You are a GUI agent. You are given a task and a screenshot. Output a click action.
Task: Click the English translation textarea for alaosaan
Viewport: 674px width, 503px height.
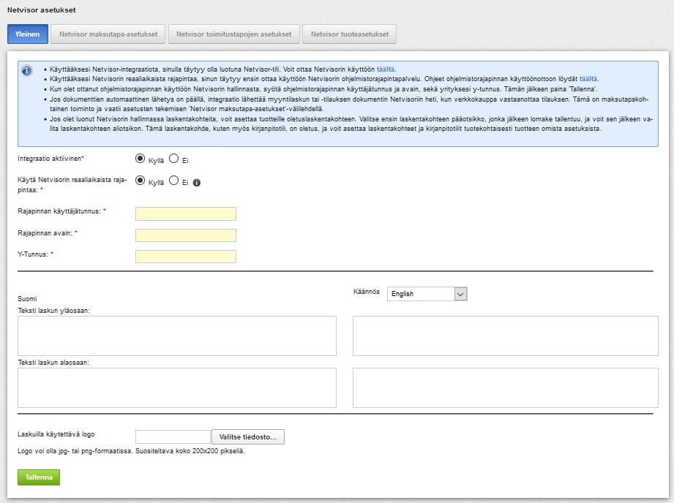click(x=506, y=388)
